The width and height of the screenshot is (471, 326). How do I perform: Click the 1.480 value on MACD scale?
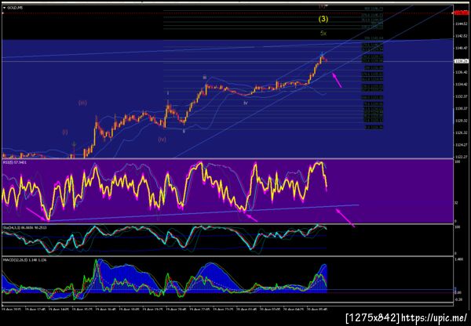458,261
